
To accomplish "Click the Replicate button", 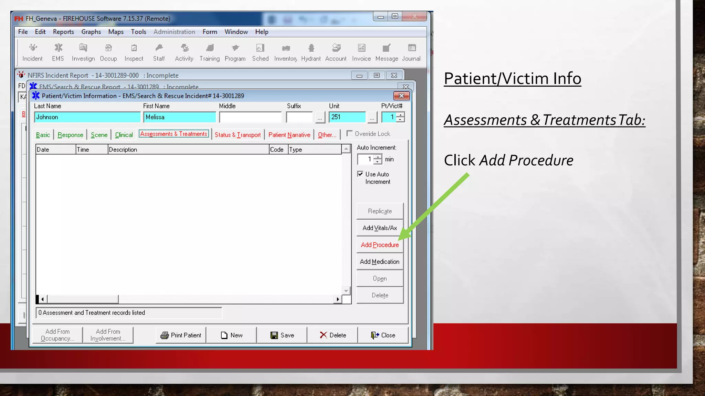I will [x=380, y=211].
